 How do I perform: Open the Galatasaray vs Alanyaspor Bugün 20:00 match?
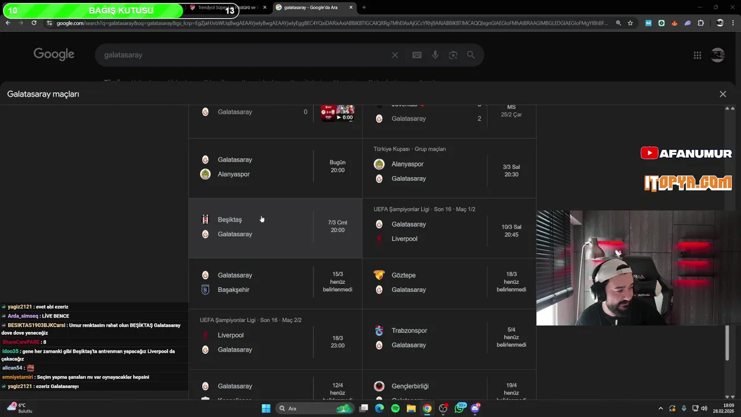pyautogui.click(x=276, y=167)
